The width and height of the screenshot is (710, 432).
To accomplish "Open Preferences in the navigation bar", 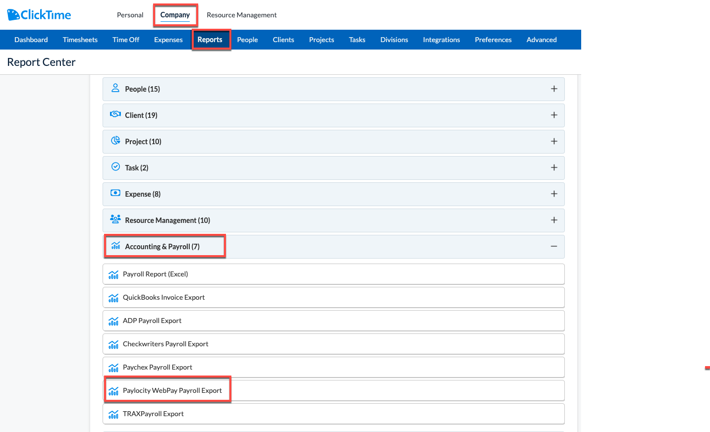I will [x=493, y=40].
